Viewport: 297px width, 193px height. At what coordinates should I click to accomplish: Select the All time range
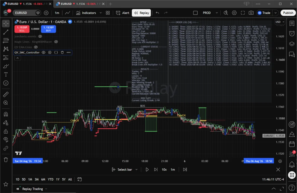click(70, 179)
